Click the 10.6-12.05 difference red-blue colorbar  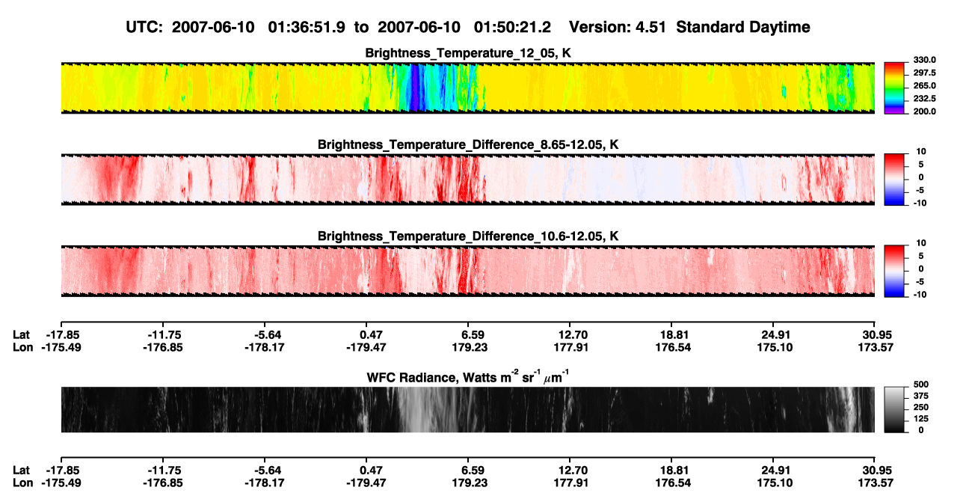tap(894, 269)
